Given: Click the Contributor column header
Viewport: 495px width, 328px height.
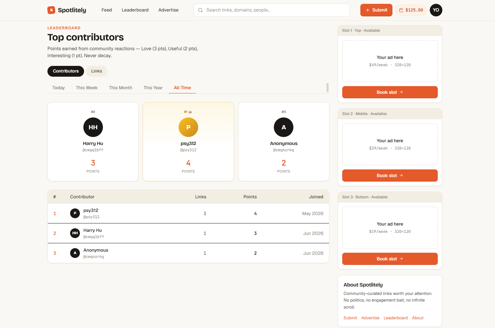Looking at the screenshot, I should pos(82,197).
